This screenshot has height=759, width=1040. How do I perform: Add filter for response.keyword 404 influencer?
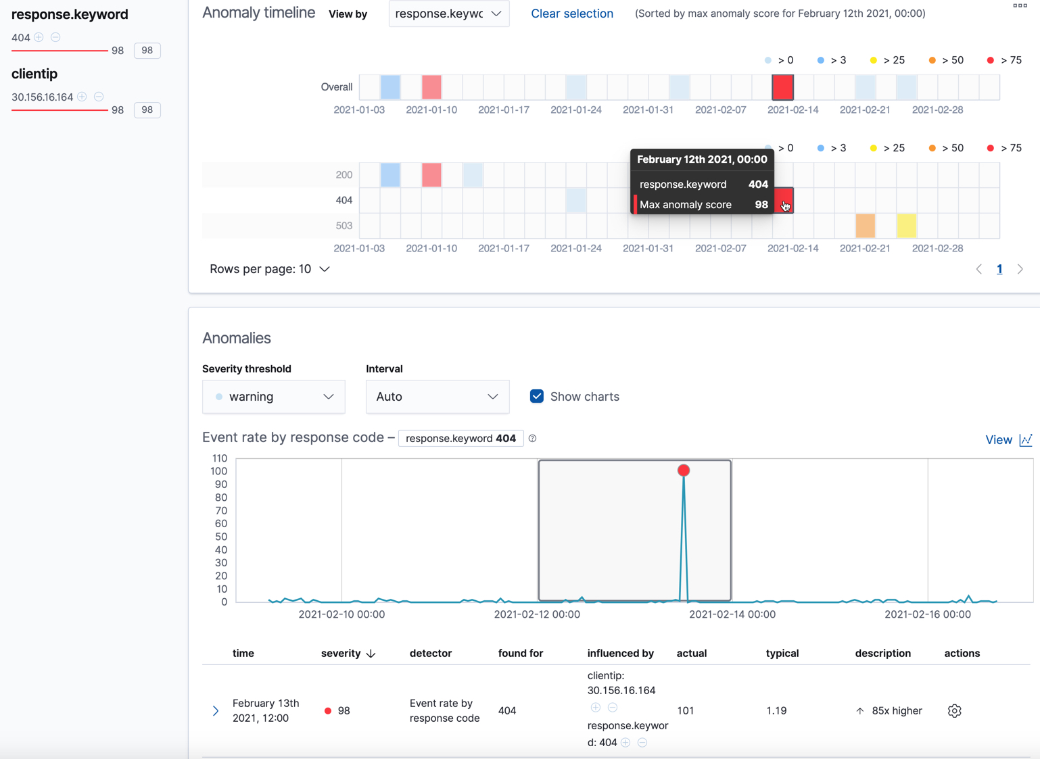click(39, 38)
